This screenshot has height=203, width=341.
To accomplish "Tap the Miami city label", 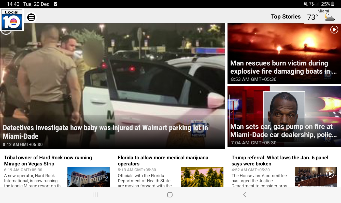I will pyautogui.click(x=323, y=11).
